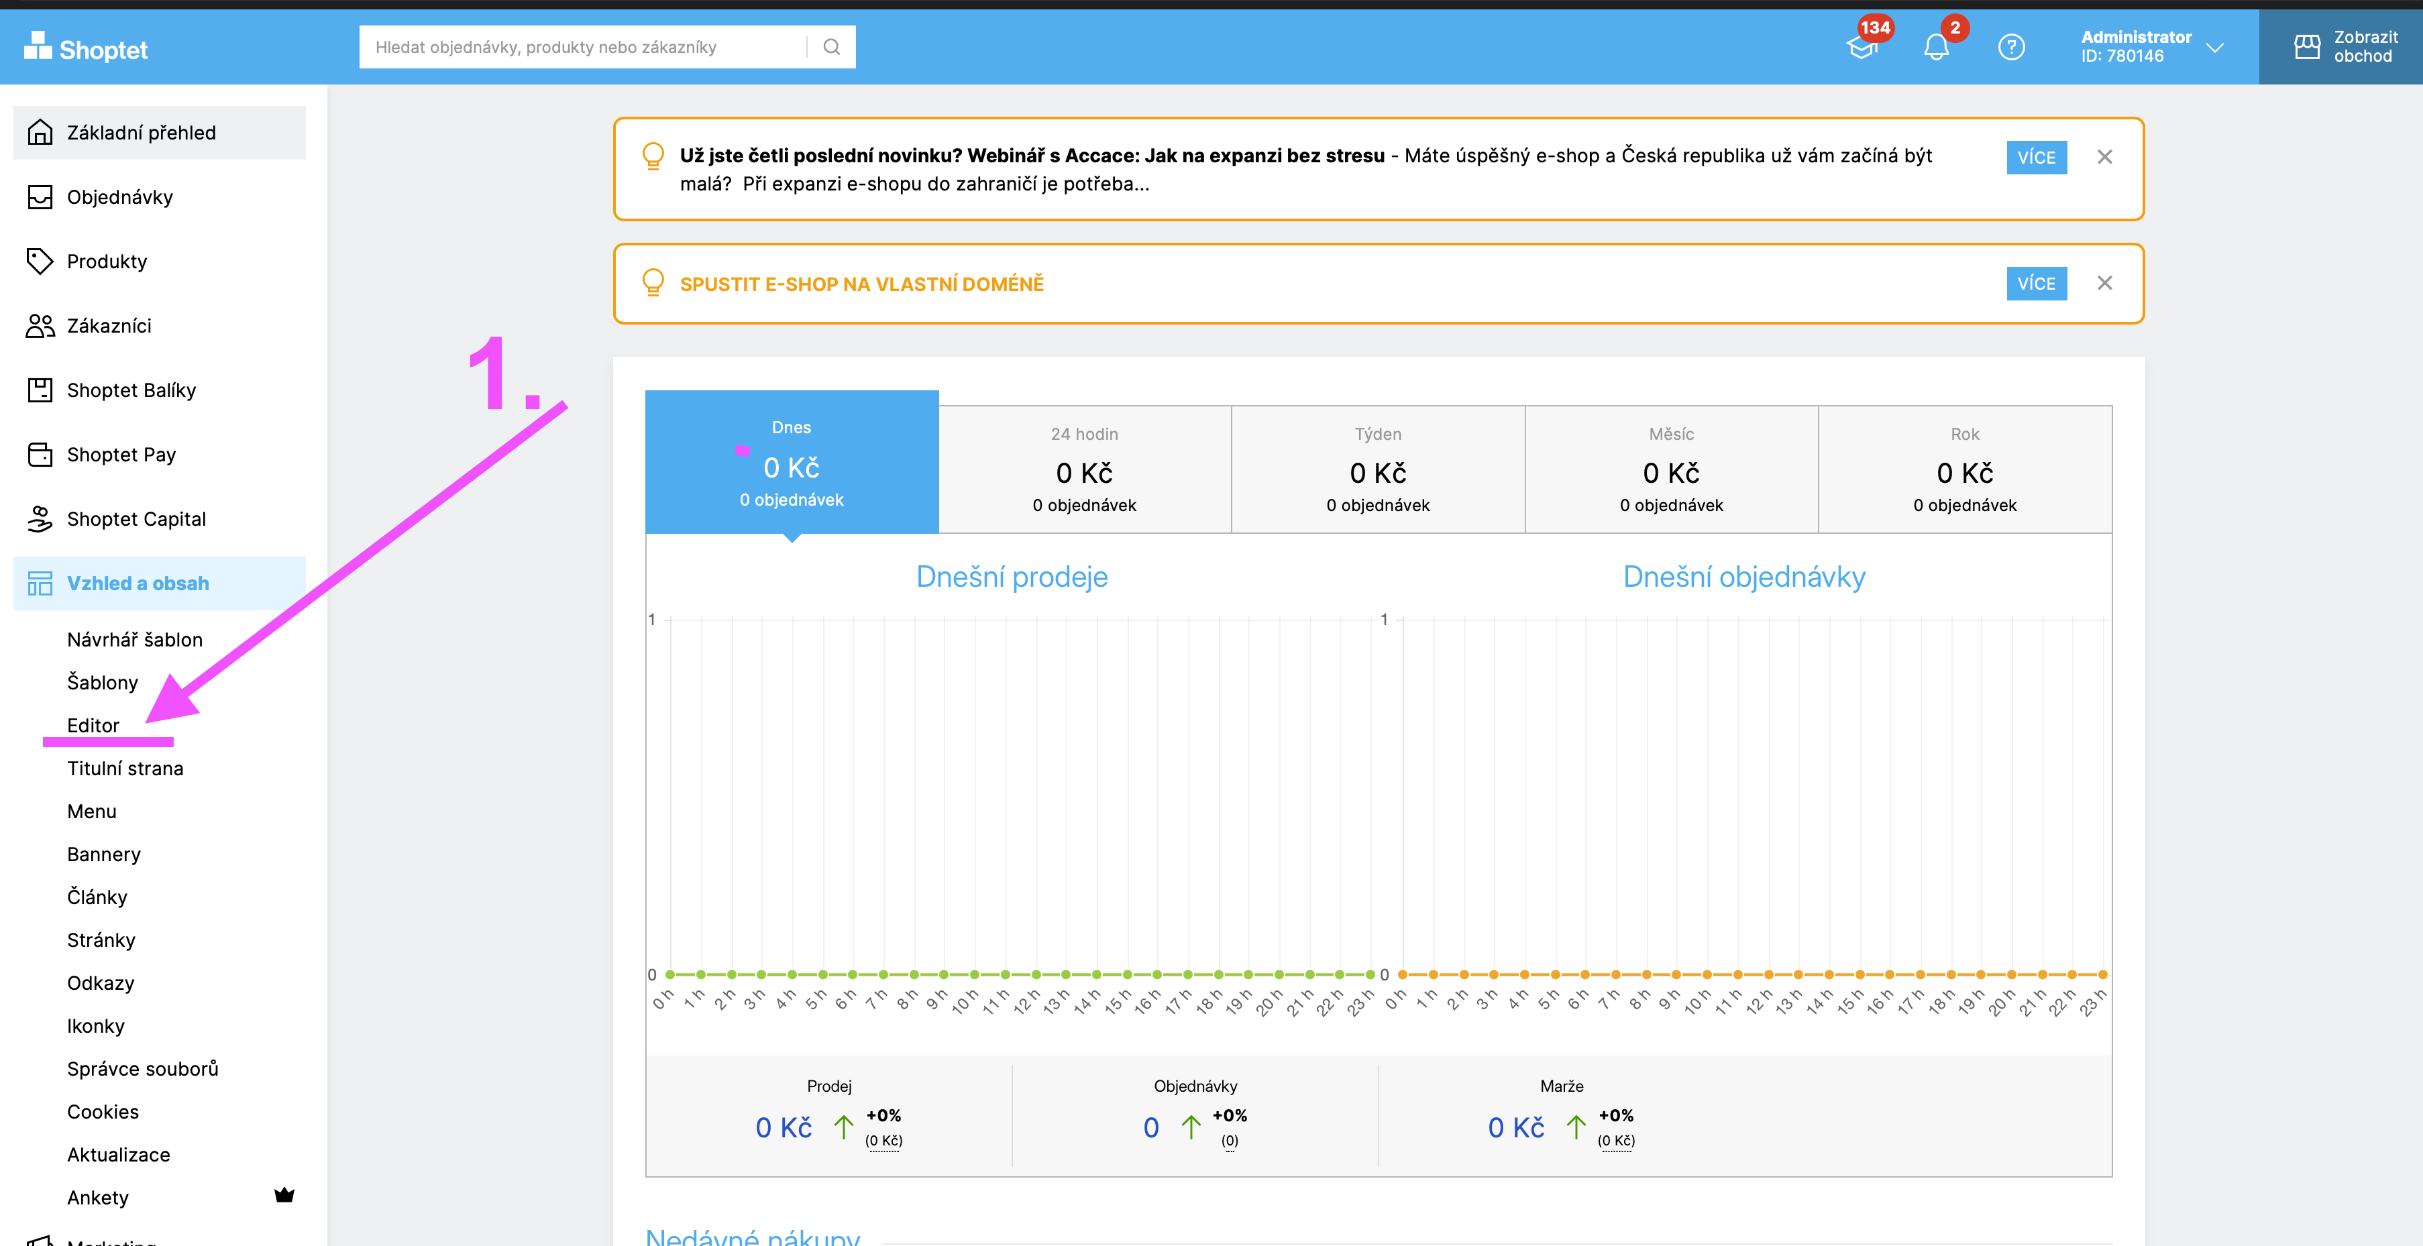Focus the Hledat objednávky search field
Image resolution: width=2423 pixels, height=1246 pixels.
coord(583,47)
